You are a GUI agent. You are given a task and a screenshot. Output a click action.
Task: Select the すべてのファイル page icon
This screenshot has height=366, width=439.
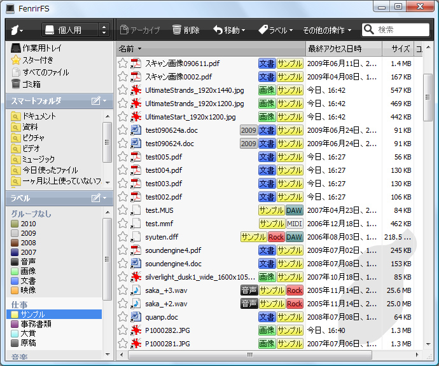(16, 72)
